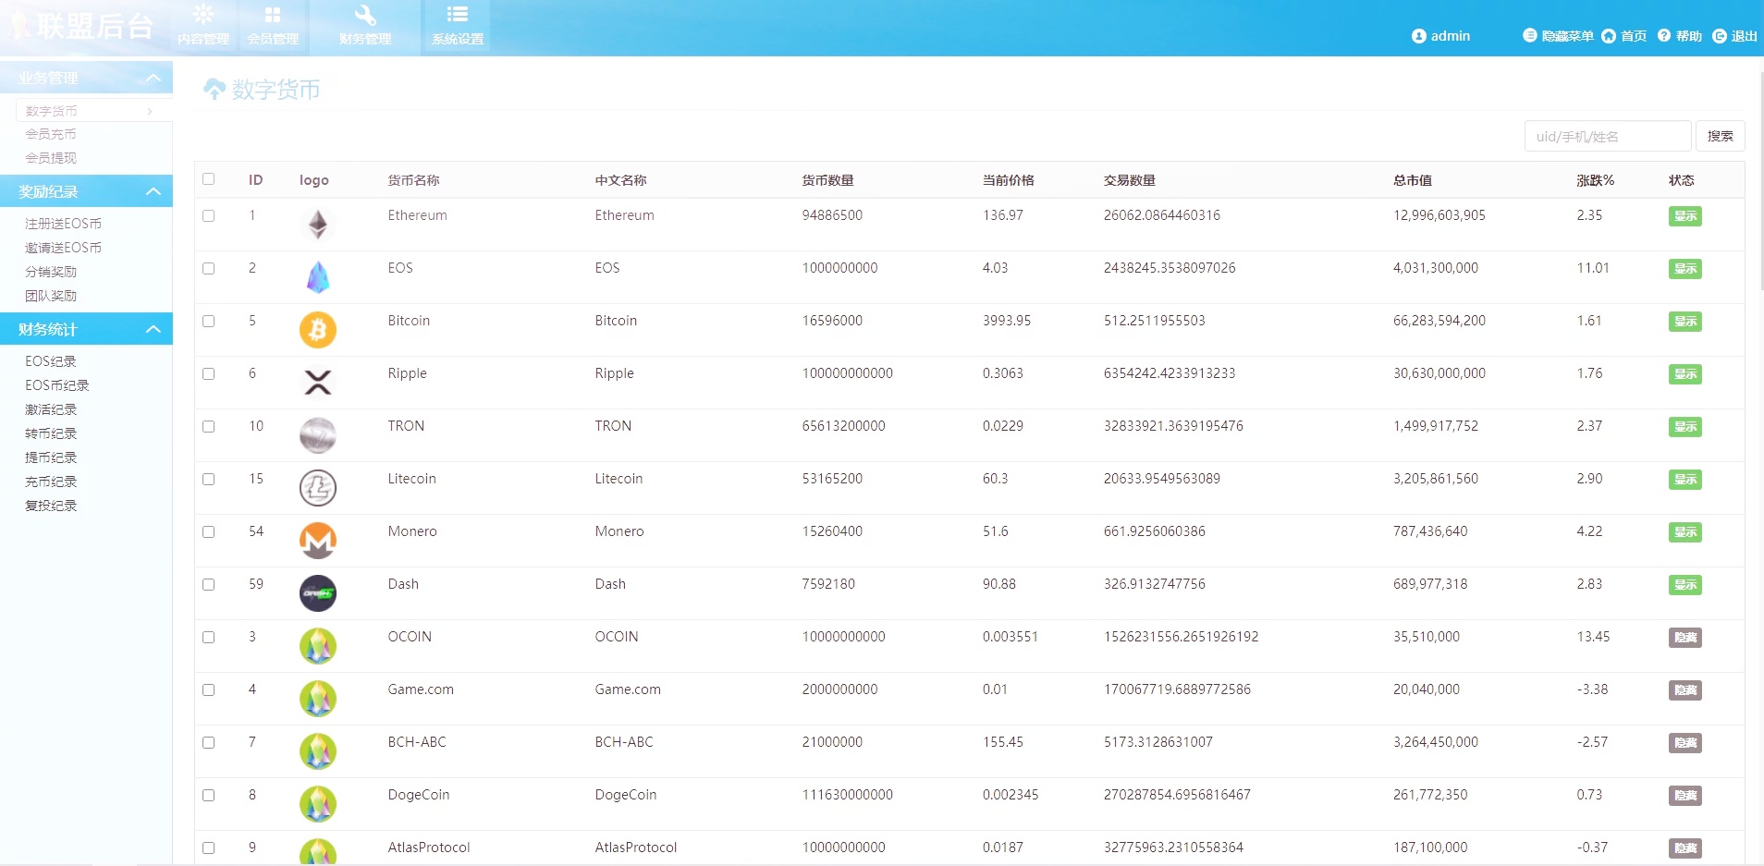Screen dimensions: 1764x866
Task: Open 激活纪录 in sidebar
Action: (51, 409)
